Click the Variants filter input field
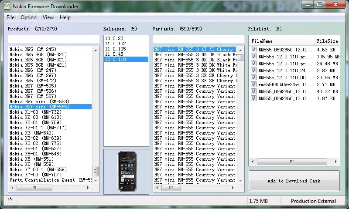The image size is (349, 209). tap(198, 39)
